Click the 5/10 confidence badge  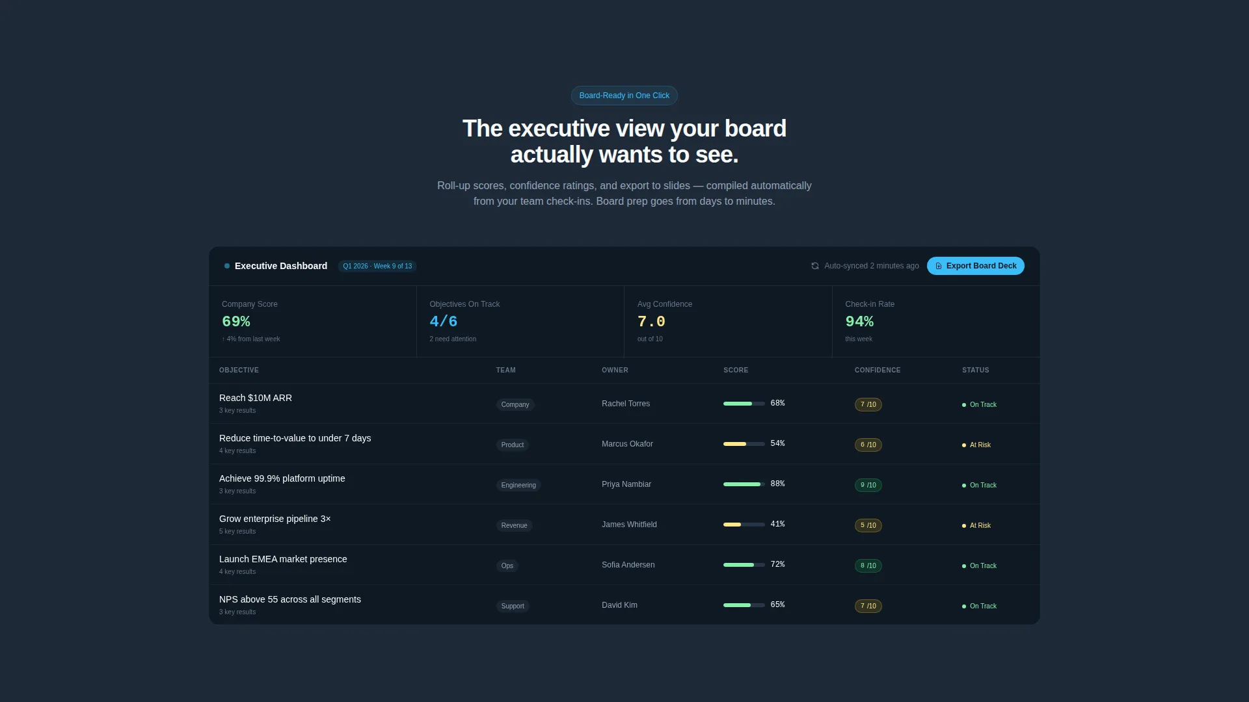[x=868, y=525]
